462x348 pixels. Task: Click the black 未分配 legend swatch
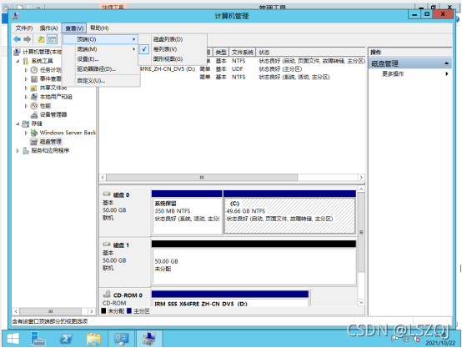103,310
